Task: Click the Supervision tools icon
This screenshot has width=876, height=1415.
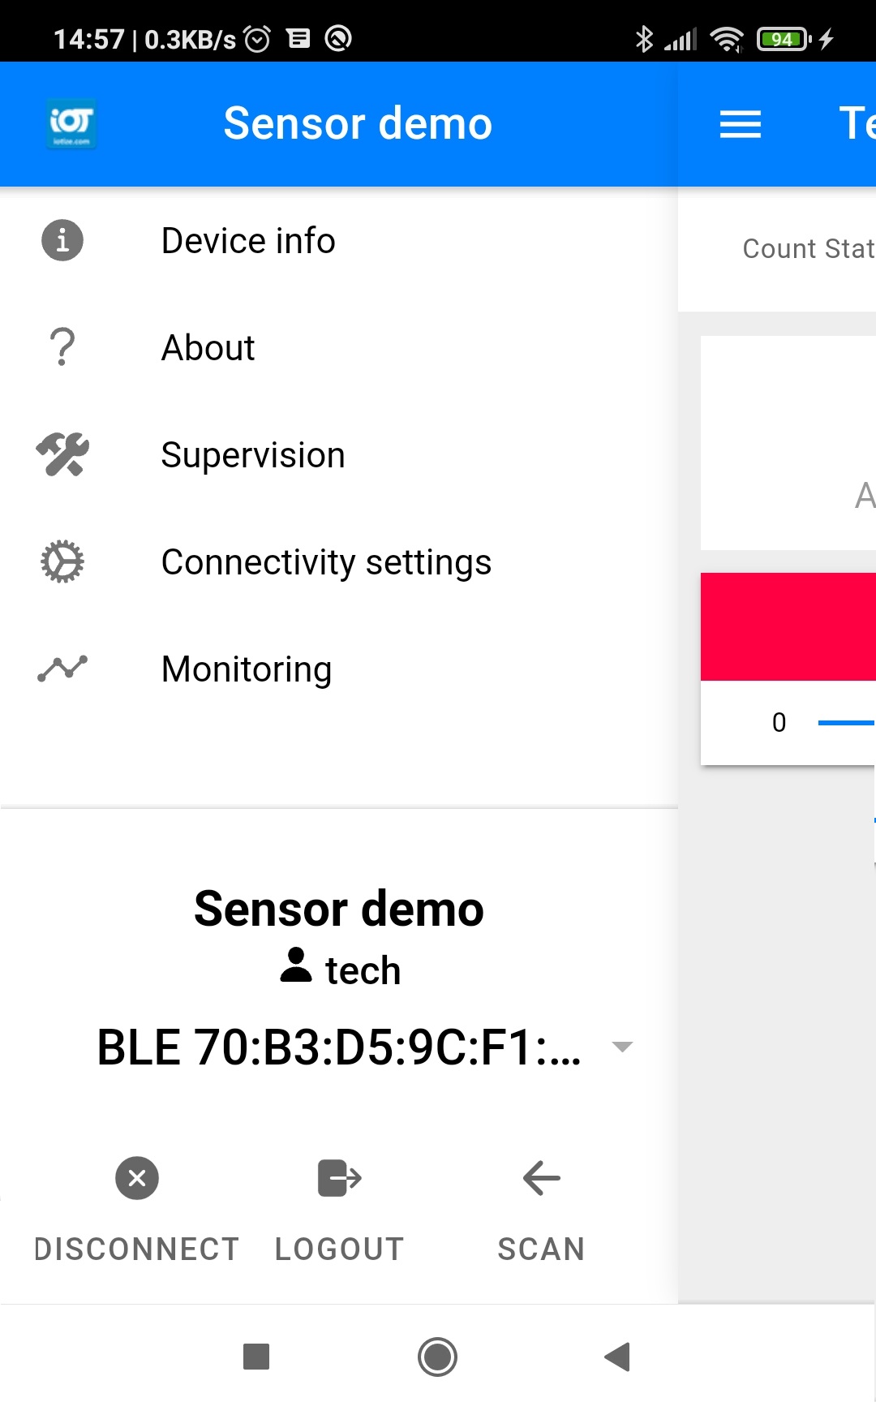Action: pos(62,454)
